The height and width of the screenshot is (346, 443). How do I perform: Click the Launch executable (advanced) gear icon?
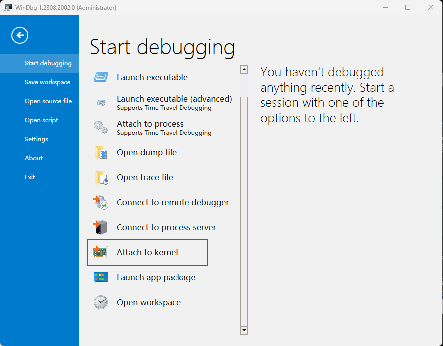101,103
